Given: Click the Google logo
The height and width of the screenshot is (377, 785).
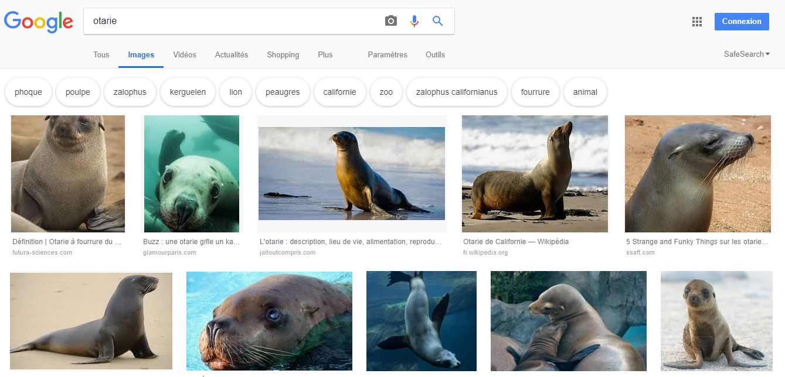Looking at the screenshot, I should [x=39, y=22].
